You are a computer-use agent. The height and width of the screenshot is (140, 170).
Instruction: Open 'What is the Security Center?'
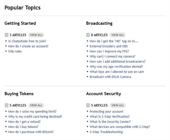(x=110, y=122)
